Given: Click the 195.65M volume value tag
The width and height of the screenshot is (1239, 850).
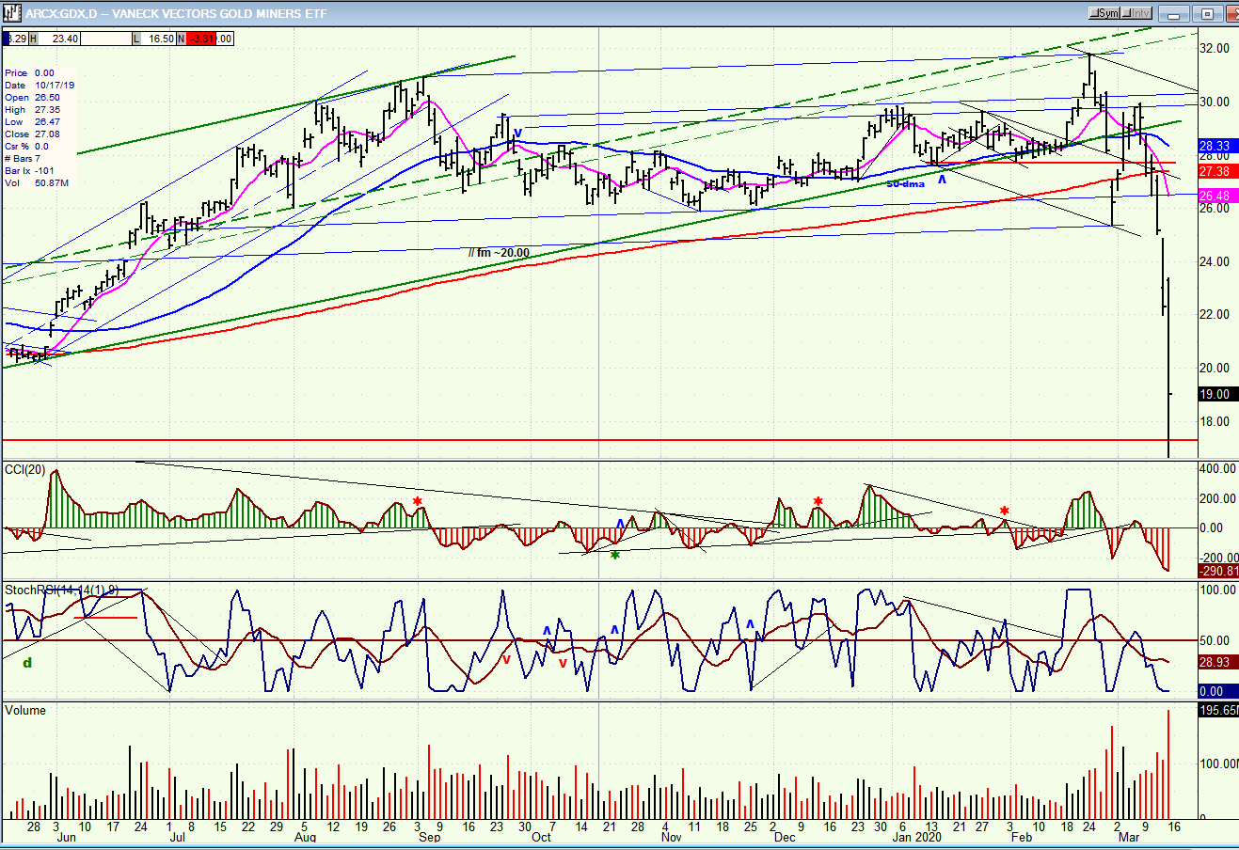Looking at the screenshot, I should [1218, 710].
